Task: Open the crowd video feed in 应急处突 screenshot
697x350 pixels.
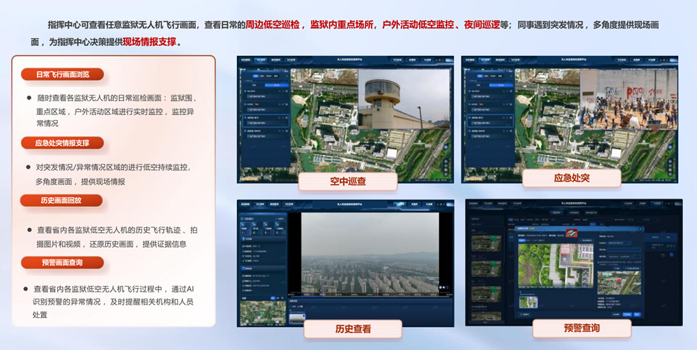Action: 629,99
